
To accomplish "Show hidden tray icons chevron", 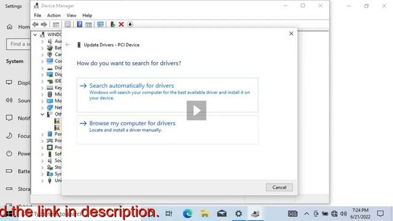I will (x=306, y=214).
